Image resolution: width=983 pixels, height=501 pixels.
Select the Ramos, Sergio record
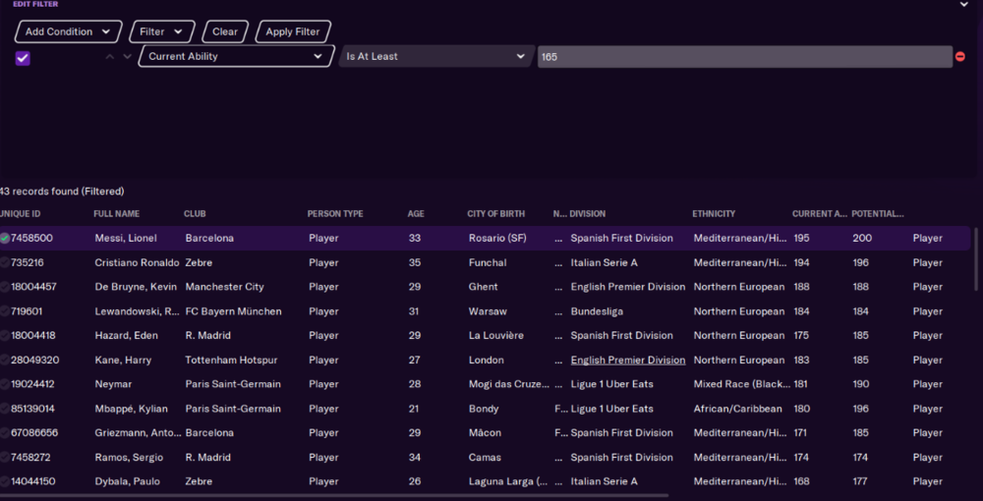pyautogui.click(x=129, y=457)
